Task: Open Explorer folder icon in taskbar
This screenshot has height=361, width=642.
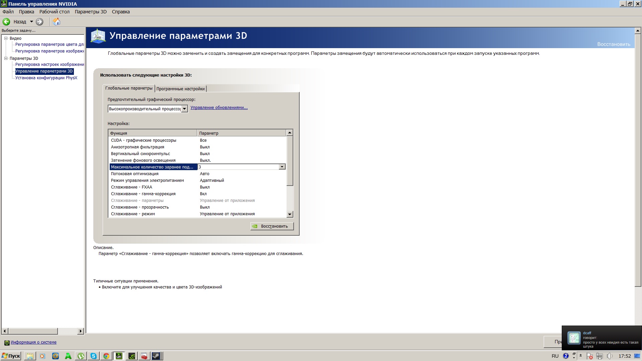Action: pyautogui.click(x=30, y=356)
